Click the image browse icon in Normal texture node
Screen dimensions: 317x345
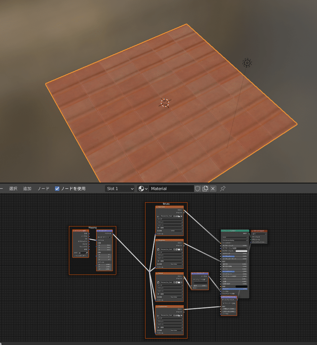coord(158,282)
